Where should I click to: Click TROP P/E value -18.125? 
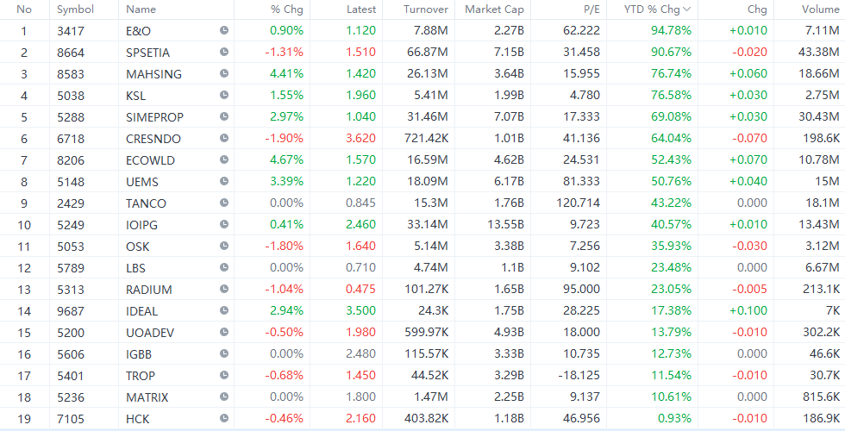click(579, 376)
